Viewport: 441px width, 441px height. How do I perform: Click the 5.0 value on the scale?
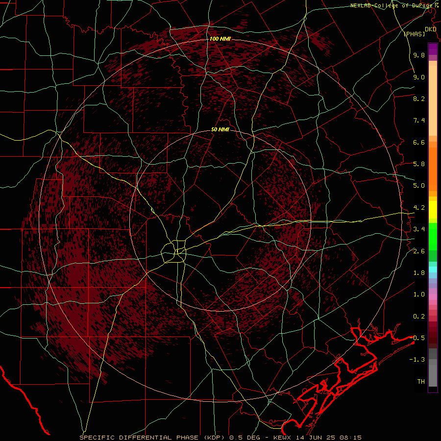coord(419,186)
